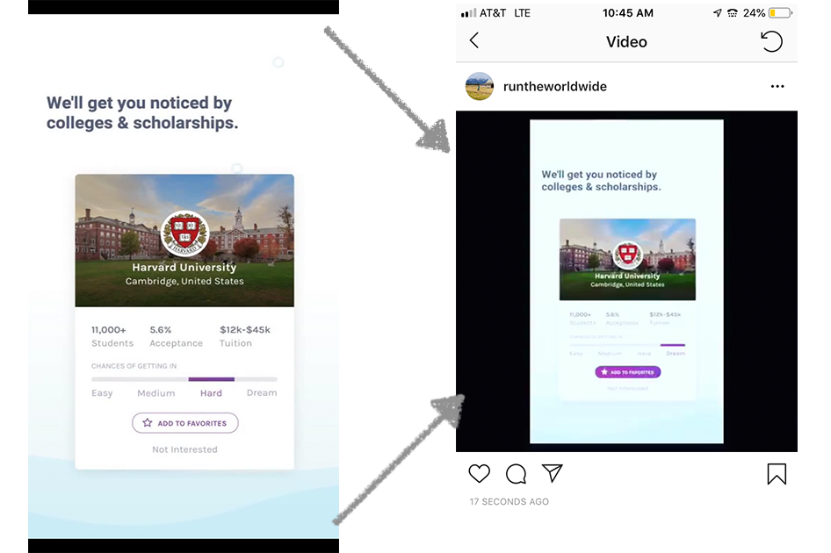This screenshot has height=553, width=831.
Task: Click the purple chances-of-getting-in bar segment
Action: click(211, 379)
